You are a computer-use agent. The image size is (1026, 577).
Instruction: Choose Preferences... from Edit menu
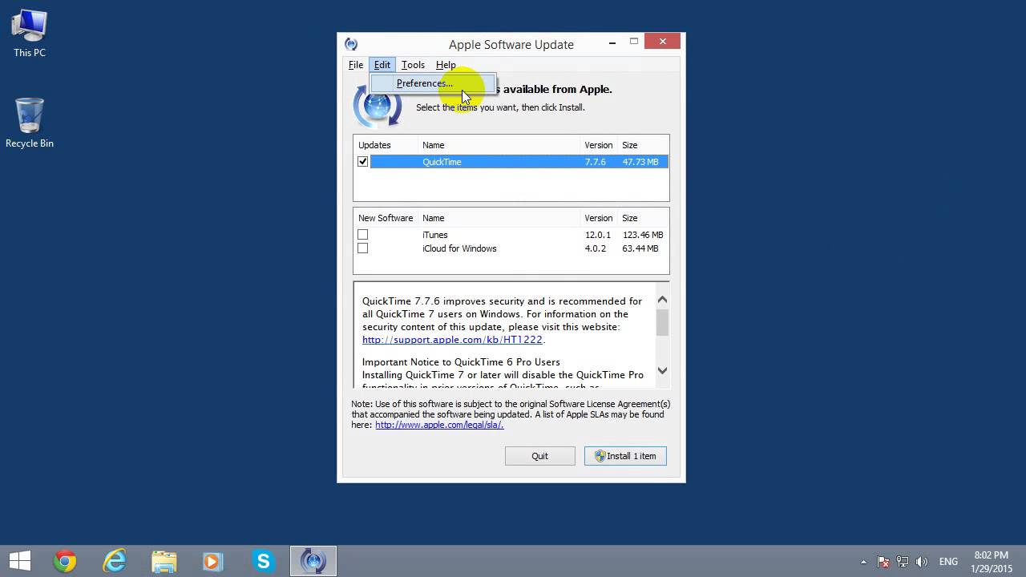click(x=433, y=83)
